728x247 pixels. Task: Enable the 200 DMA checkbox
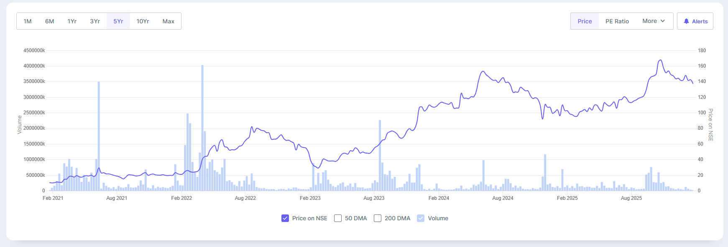pyautogui.click(x=378, y=218)
